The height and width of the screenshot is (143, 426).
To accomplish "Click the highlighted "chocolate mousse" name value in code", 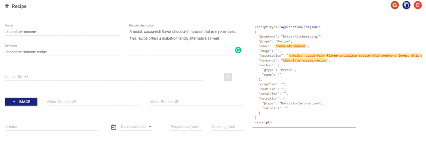I will (291, 46).
